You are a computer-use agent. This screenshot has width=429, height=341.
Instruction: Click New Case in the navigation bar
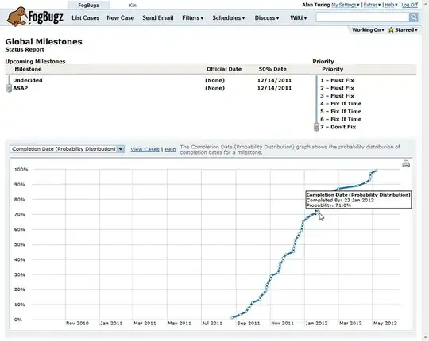(121, 18)
